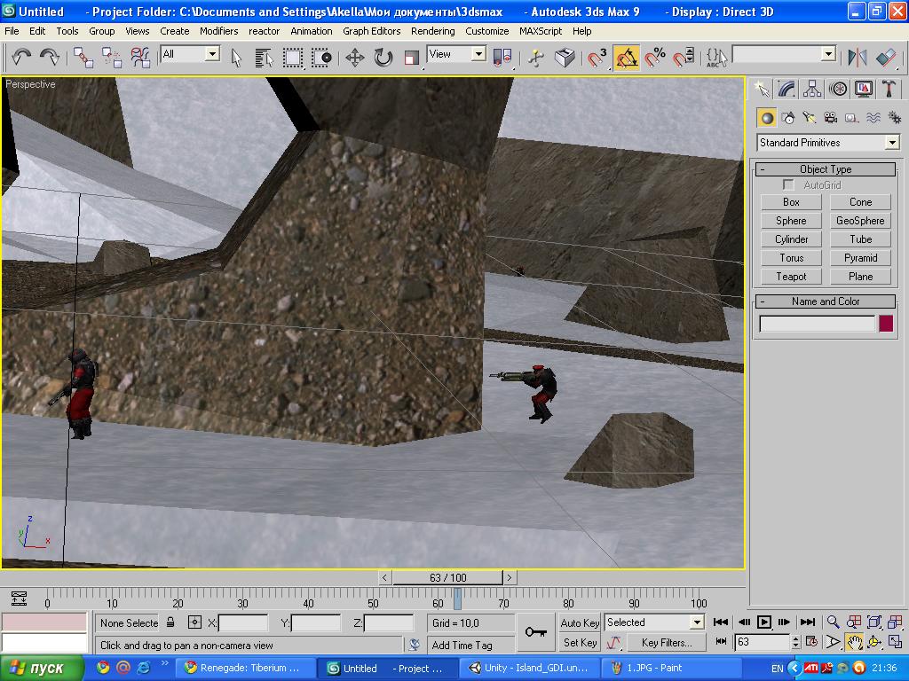Toggle the 3D Snaps button
This screenshot has height=681, width=909.
click(x=597, y=58)
